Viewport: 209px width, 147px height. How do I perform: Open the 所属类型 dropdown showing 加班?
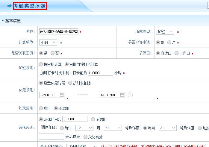(165, 32)
